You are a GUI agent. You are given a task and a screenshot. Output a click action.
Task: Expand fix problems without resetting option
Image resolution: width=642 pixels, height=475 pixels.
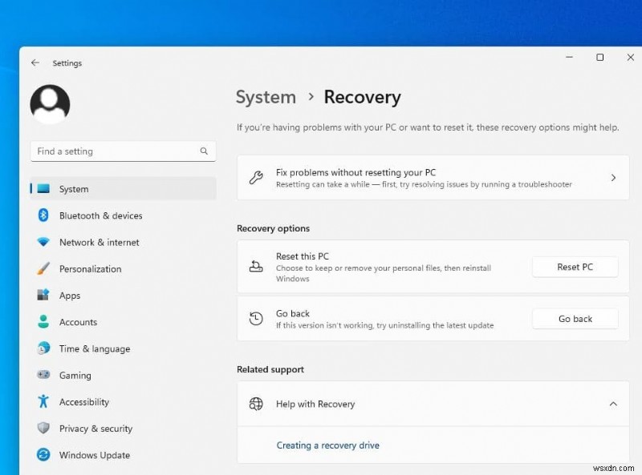point(613,177)
